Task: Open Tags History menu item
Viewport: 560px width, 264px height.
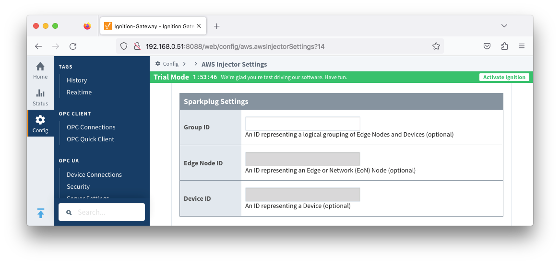Action: 77,80
